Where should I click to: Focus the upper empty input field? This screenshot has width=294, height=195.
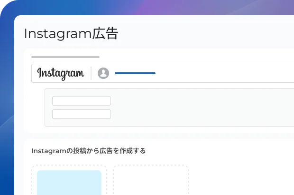[x=82, y=101]
